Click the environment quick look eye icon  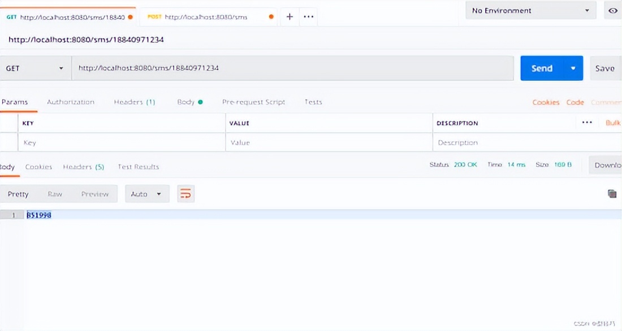click(612, 11)
